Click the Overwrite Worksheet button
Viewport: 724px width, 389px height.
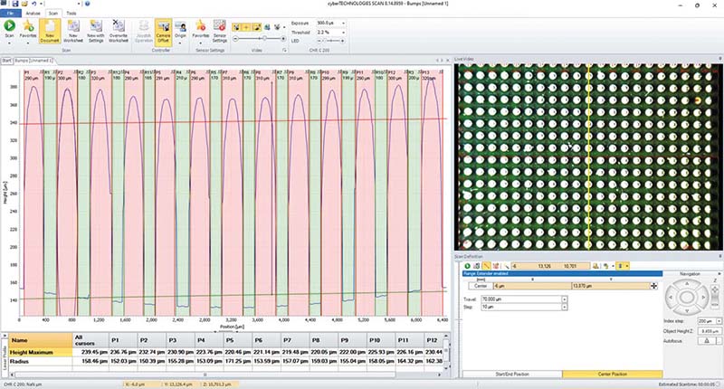pos(119,31)
